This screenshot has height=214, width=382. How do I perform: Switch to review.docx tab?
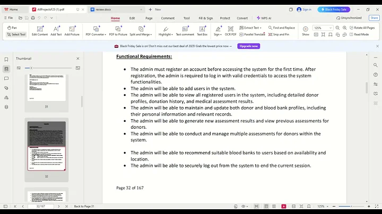pyautogui.click(x=116, y=10)
